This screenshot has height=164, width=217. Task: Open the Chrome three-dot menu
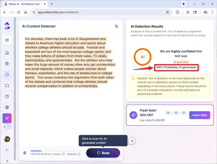212,12
